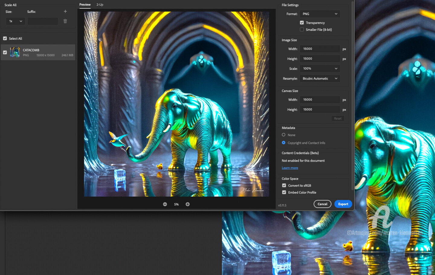435x275 pixels.
Task: Click the elephant preview image
Action: coord(176,104)
